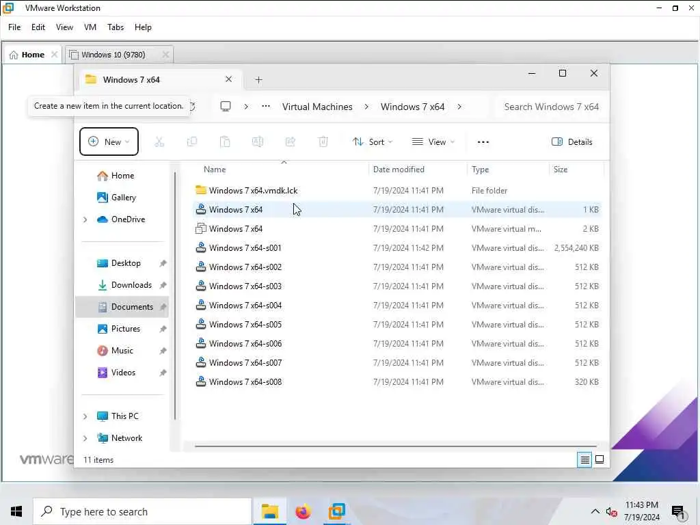Click the Share icon in toolbar
Viewport: 700px width, 525px height.
pos(290,142)
